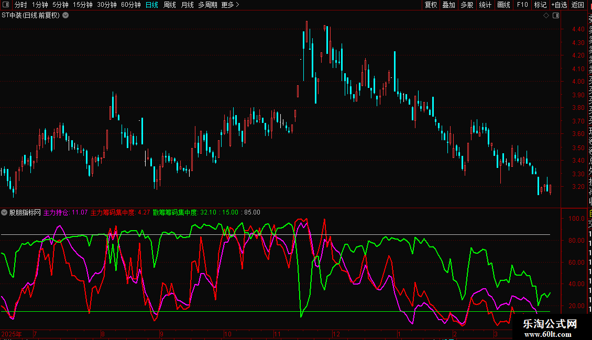592x340 pixels.
Task: Add stock via +自选 button
Action: [559, 5]
